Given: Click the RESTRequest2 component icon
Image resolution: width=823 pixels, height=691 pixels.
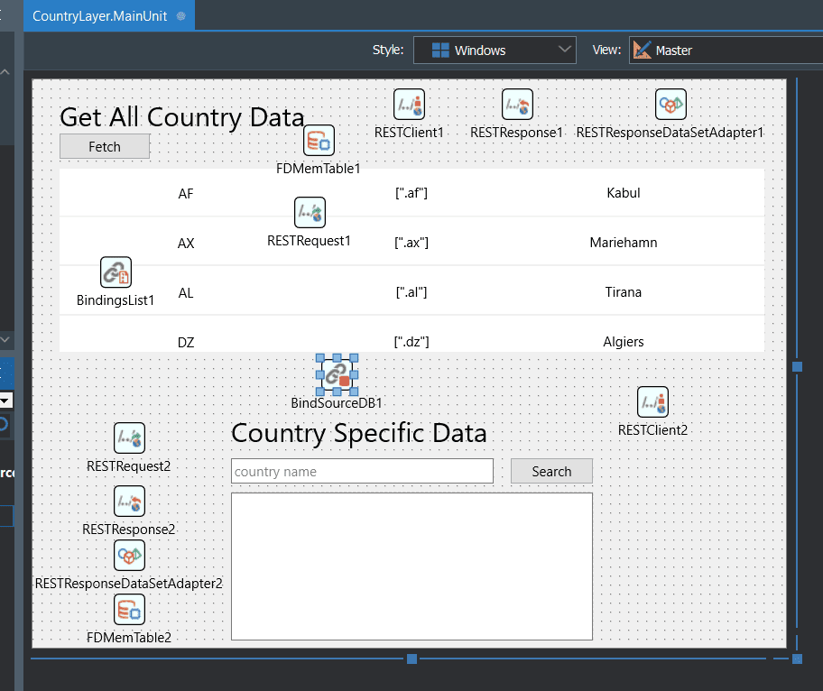Looking at the screenshot, I should pyautogui.click(x=129, y=438).
